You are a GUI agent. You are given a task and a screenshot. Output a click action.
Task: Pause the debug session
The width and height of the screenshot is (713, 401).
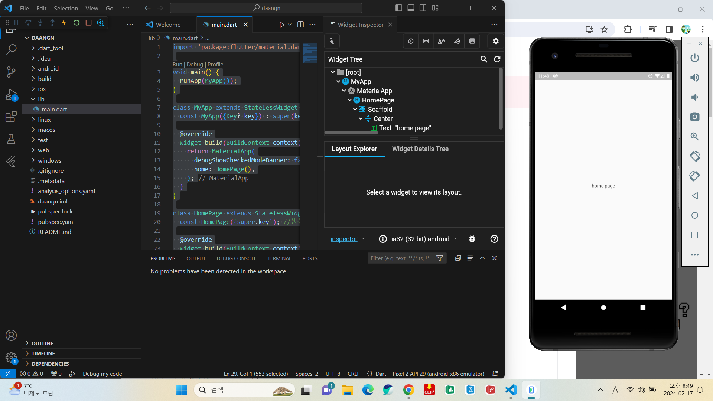pos(16,23)
